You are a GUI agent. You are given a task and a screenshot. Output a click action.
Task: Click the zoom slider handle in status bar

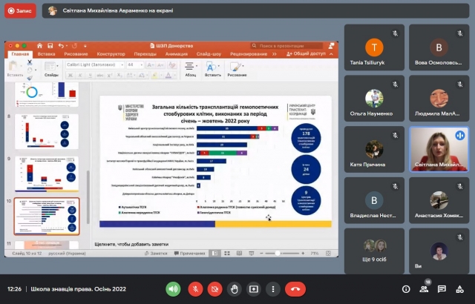click(x=278, y=253)
